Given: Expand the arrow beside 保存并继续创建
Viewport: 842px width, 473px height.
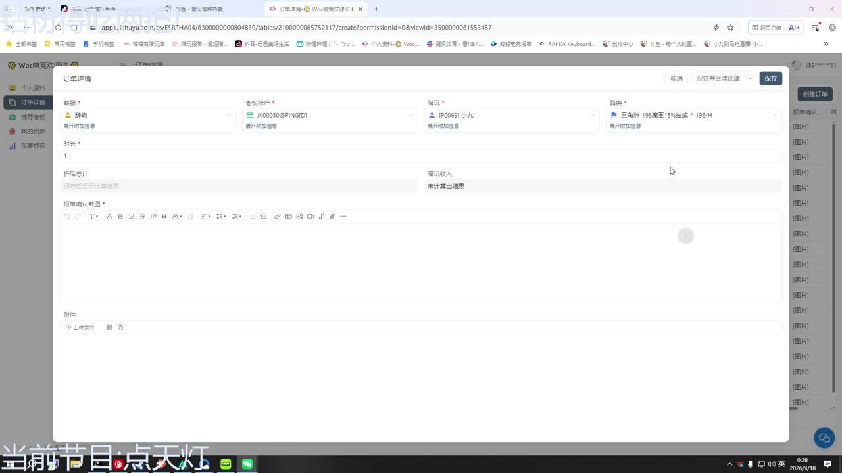Looking at the screenshot, I should [x=750, y=78].
